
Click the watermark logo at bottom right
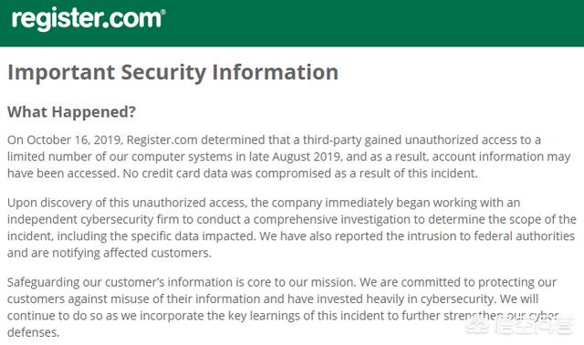click(519, 325)
